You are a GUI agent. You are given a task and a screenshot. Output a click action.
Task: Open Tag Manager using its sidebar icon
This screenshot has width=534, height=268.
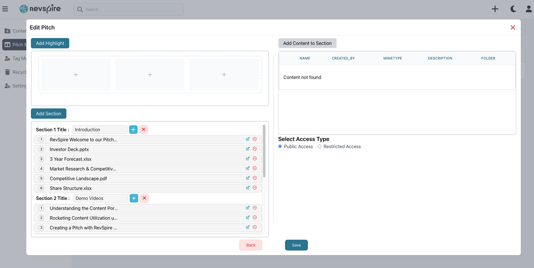(7, 58)
